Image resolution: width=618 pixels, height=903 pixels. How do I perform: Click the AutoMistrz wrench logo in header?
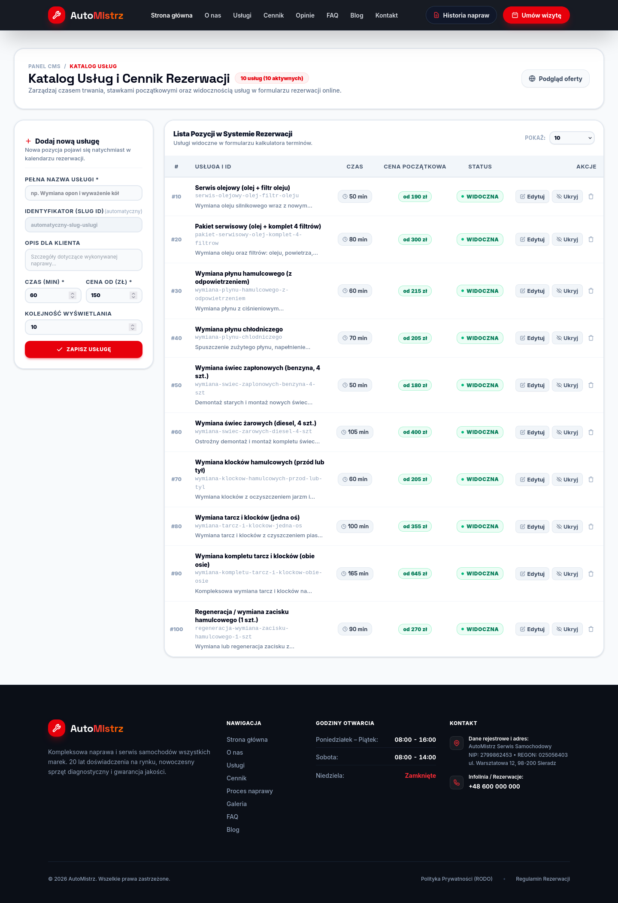[x=57, y=15]
